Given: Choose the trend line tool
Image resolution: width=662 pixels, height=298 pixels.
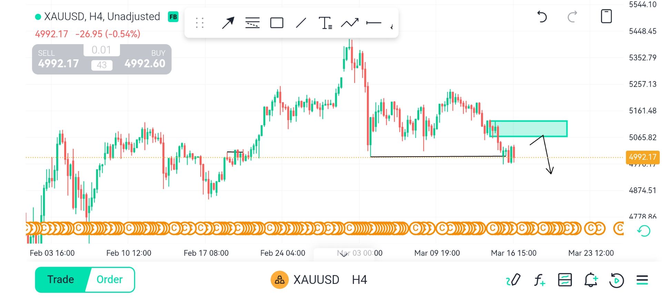Looking at the screenshot, I should tap(301, 23).
